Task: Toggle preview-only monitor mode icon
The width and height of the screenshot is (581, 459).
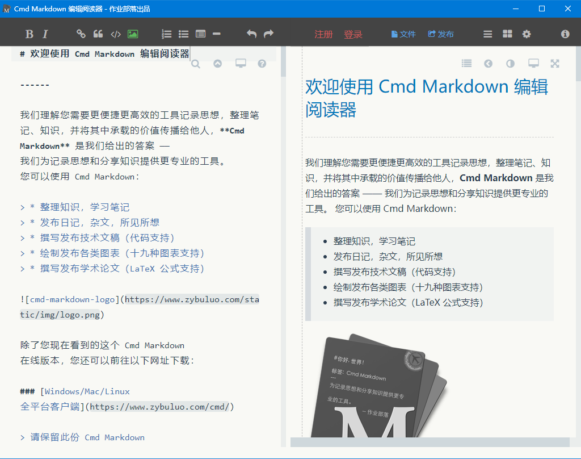Action: 533,64
